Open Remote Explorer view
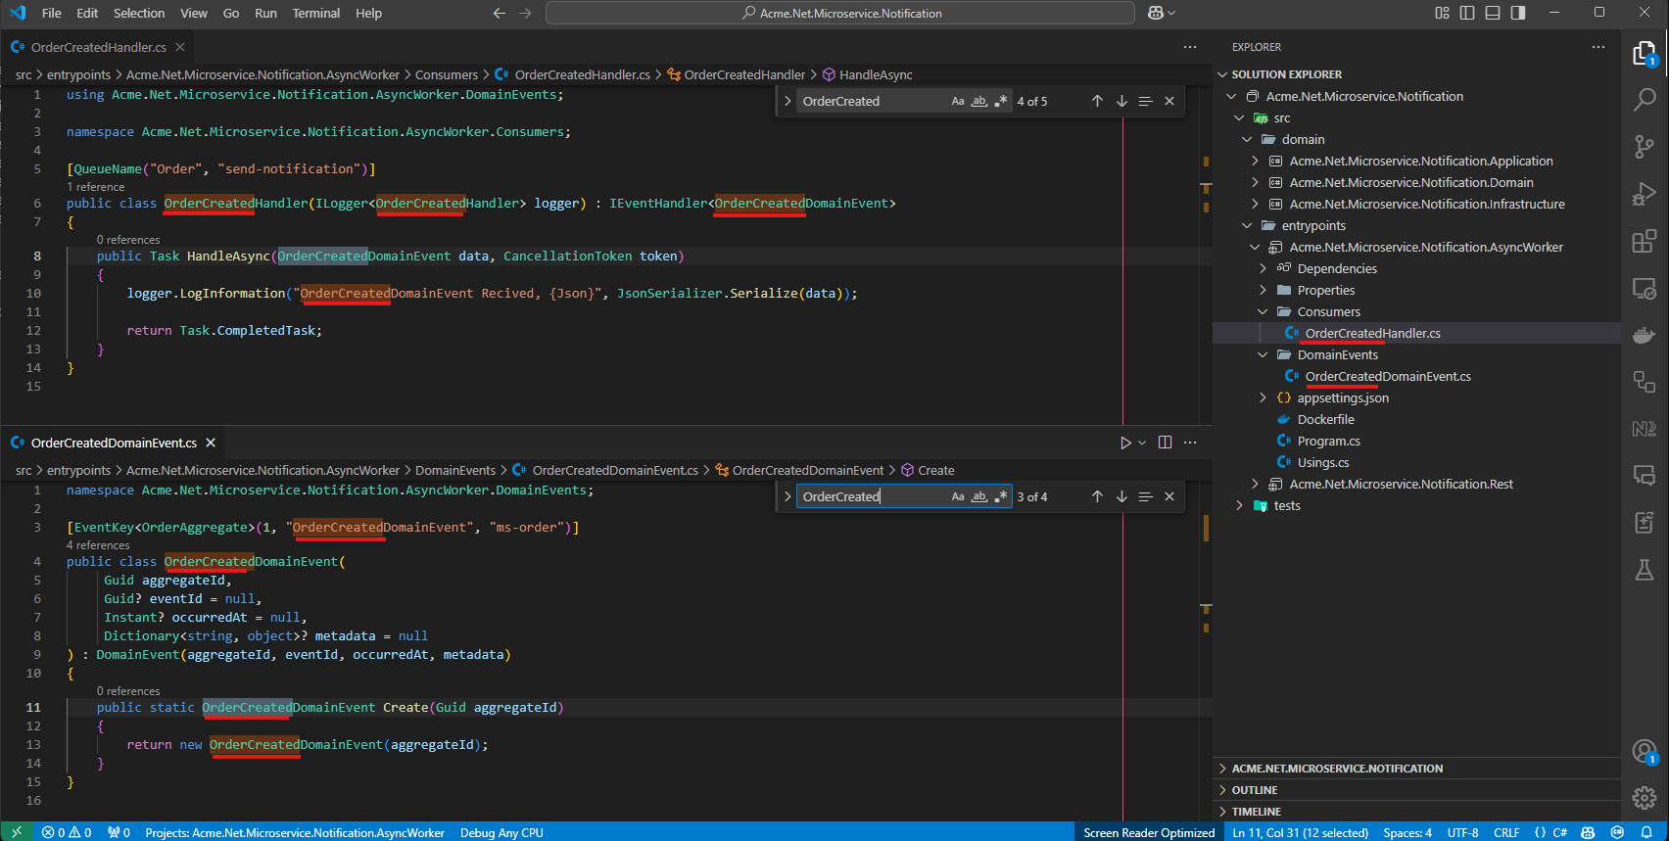The image size is (1669, 841). (x=1645, y=288)
